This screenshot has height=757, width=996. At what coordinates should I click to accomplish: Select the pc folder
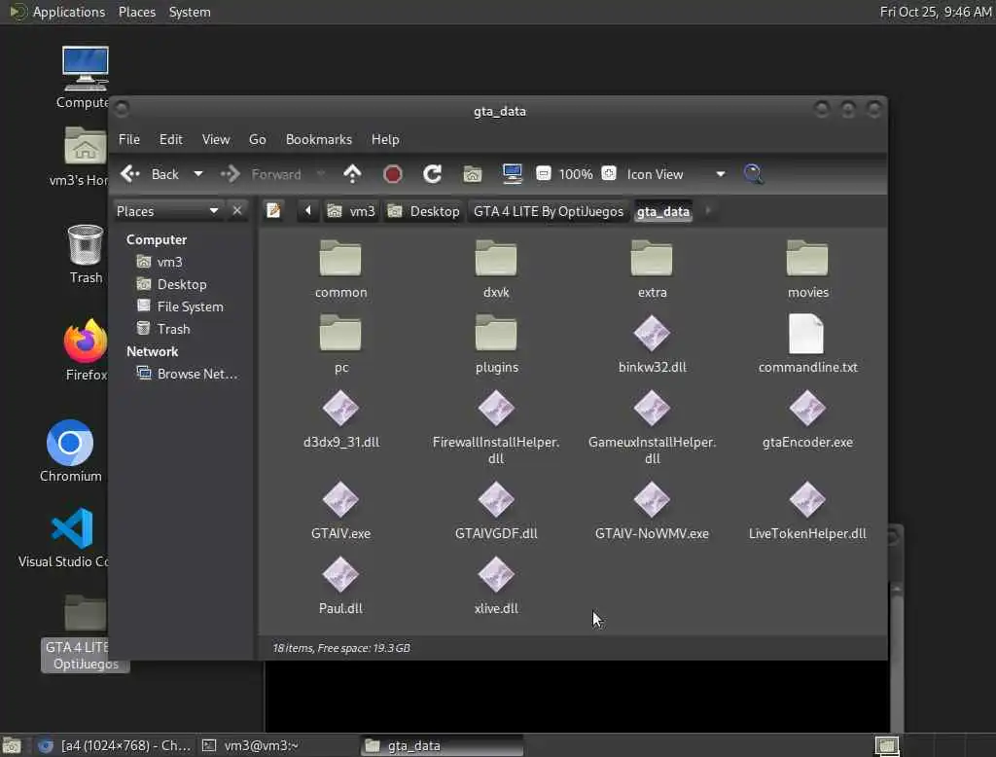click(340, 344)
